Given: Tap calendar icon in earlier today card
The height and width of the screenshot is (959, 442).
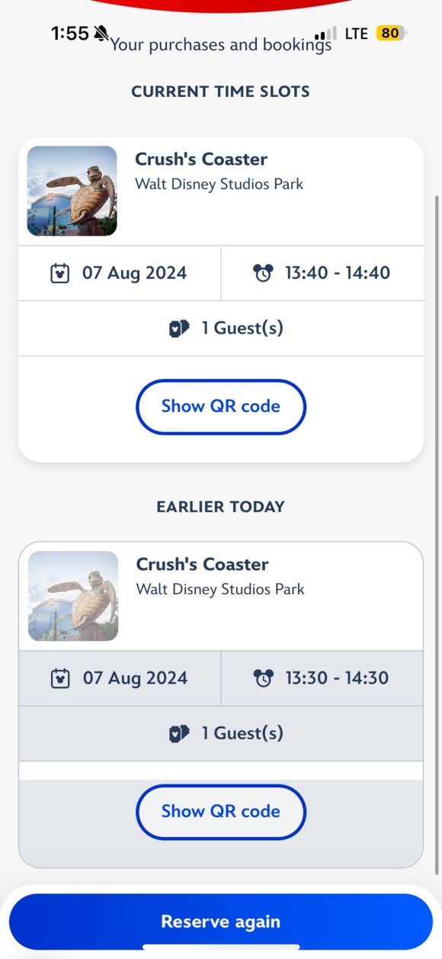Looking at the screenshot, I should [60, 678].
